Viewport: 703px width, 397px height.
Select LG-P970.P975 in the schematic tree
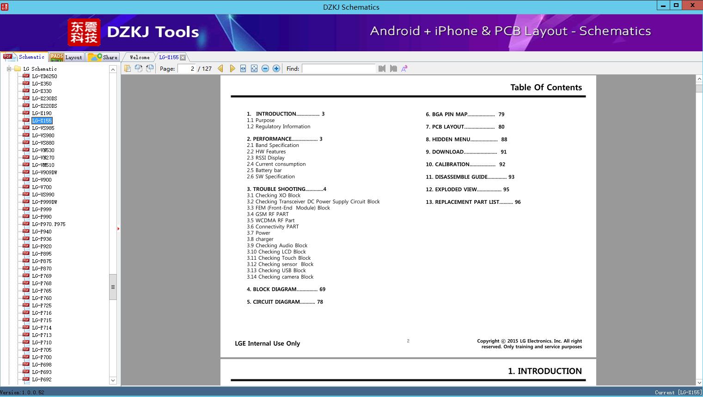[49, 224]
